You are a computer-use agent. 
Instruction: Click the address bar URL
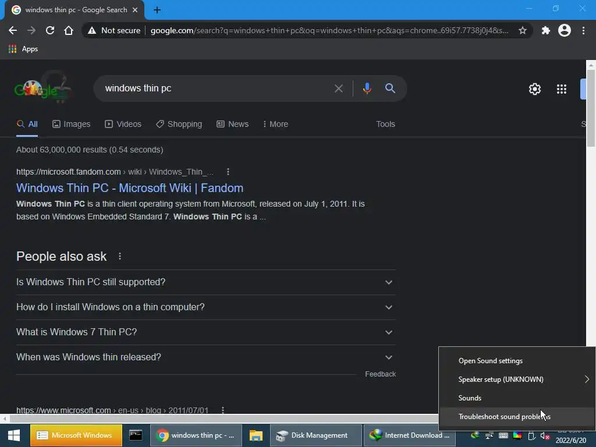click(329, 30)
